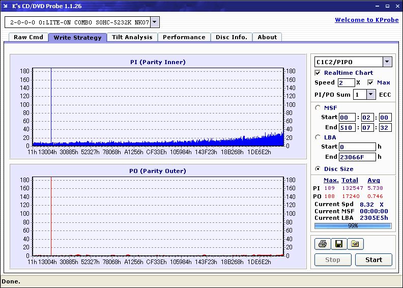Click the LBA End field showing 23066F

pyautogui.click(x=357, y=157)
